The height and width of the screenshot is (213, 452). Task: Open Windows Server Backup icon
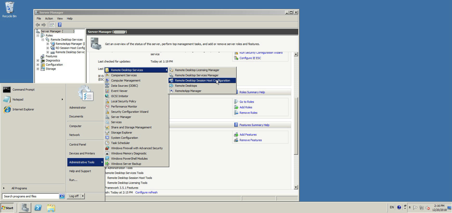click(107, 164)
